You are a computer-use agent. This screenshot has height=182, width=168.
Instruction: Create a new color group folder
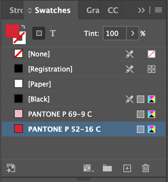point(107,168)
